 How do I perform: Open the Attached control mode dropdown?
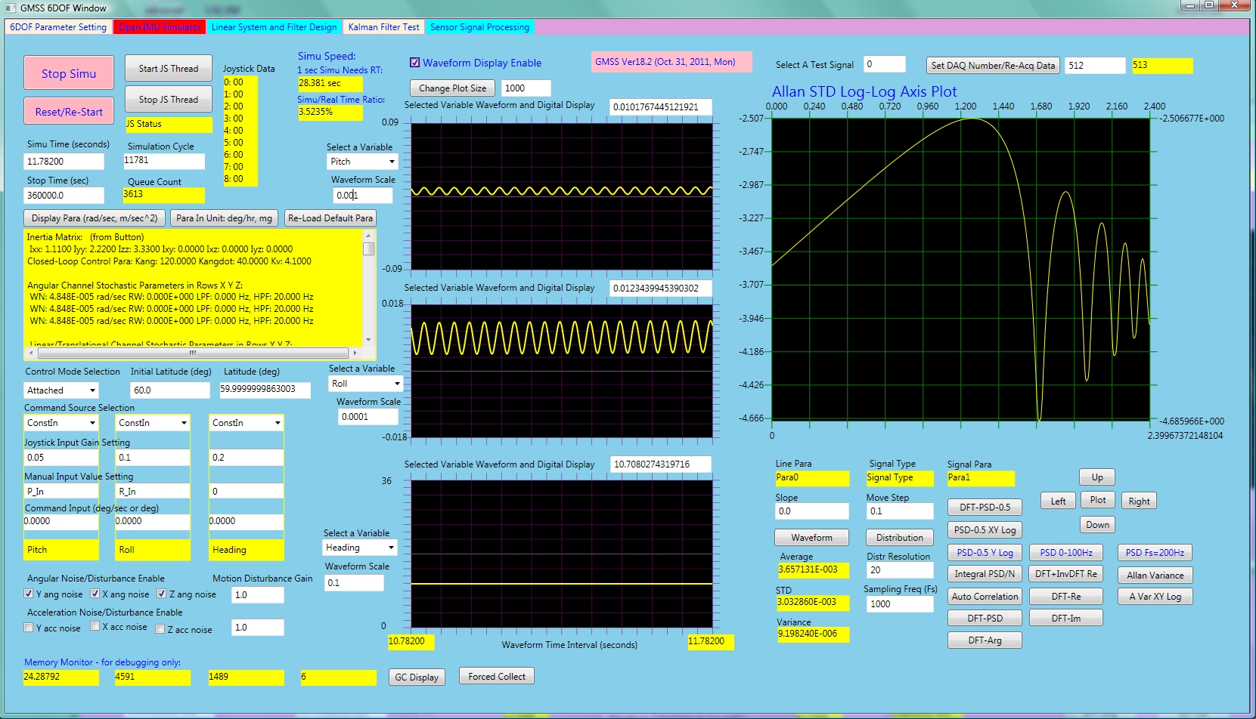coord(61,390)
